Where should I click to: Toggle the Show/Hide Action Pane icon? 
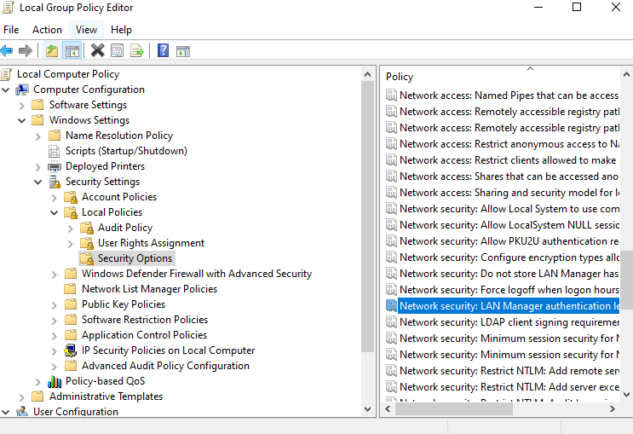pos(183,51)
